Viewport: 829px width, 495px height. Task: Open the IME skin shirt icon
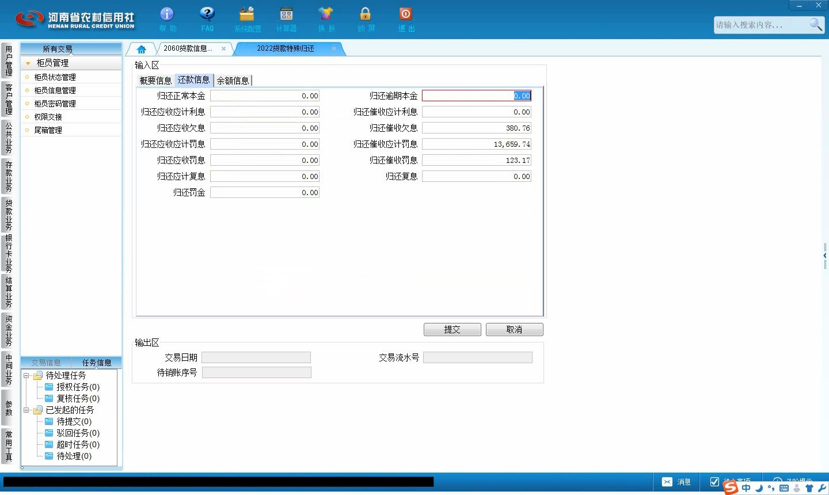coord(809,488)
